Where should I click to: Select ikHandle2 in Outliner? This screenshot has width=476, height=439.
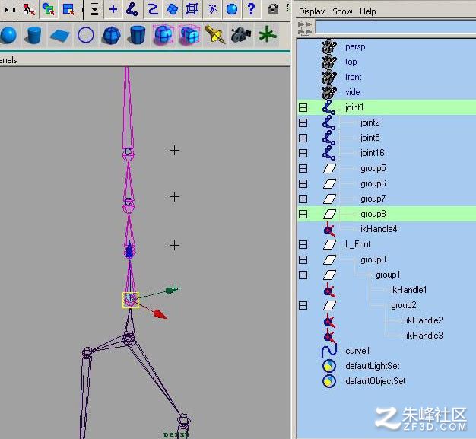[424, 320]
